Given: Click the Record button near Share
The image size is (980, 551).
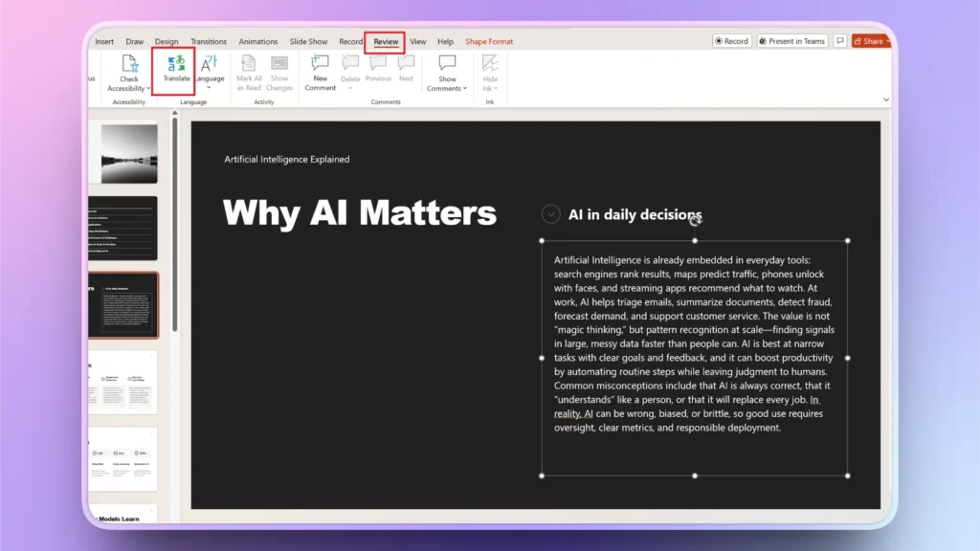Looking at the screenshot, I should tap(731, 40).
